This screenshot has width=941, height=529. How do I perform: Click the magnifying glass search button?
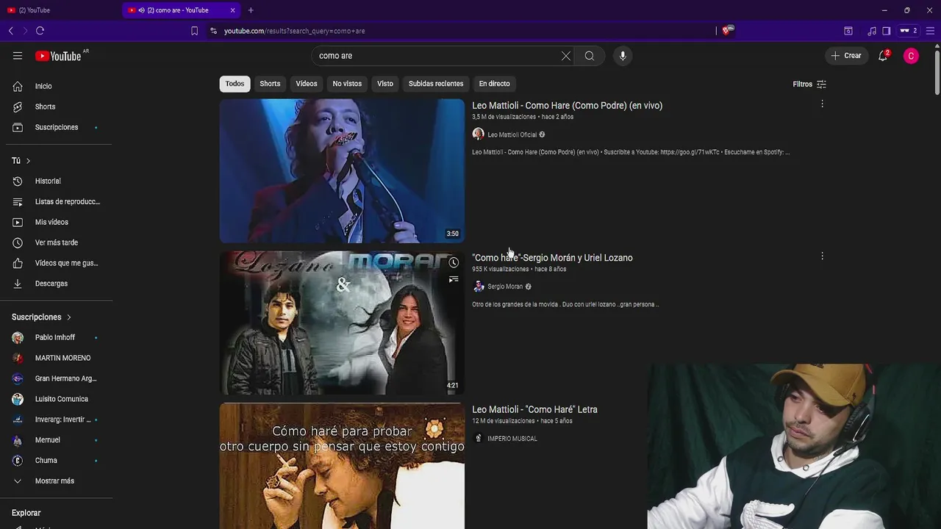click(x=590, y=56)
